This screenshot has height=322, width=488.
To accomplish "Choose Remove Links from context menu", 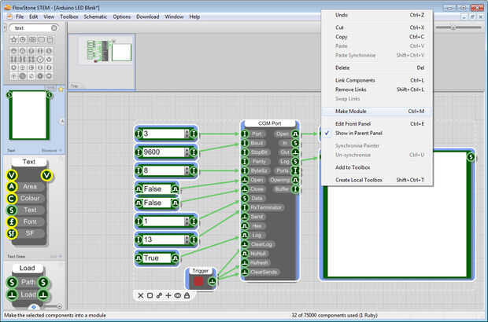I will 376,90.
